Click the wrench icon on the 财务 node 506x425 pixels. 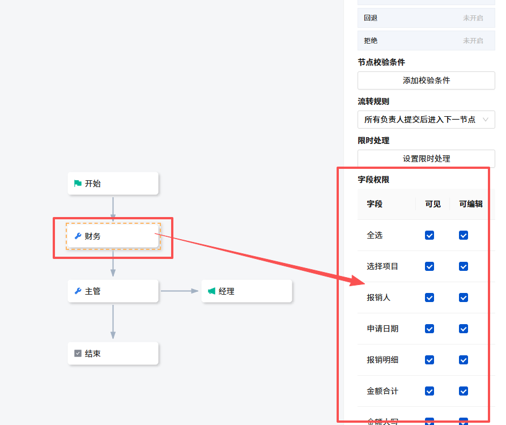78,236
